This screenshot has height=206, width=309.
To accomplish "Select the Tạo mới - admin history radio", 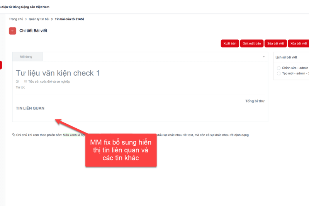I will pos(279,73).
